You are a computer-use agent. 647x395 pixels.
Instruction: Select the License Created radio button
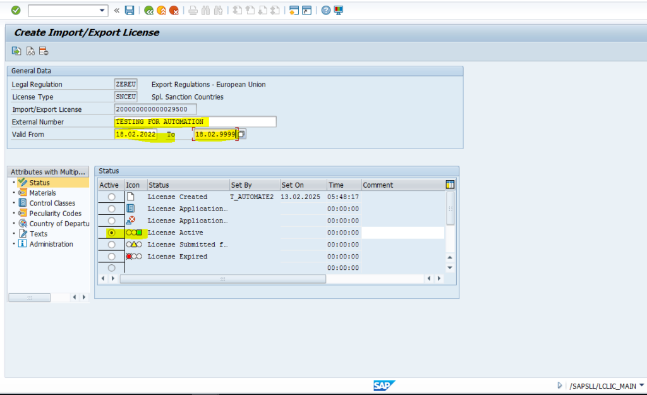coord(111,197)
